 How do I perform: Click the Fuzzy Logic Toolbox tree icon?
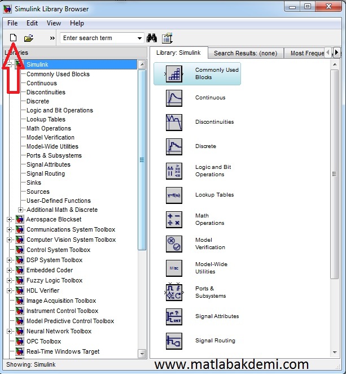20,280
